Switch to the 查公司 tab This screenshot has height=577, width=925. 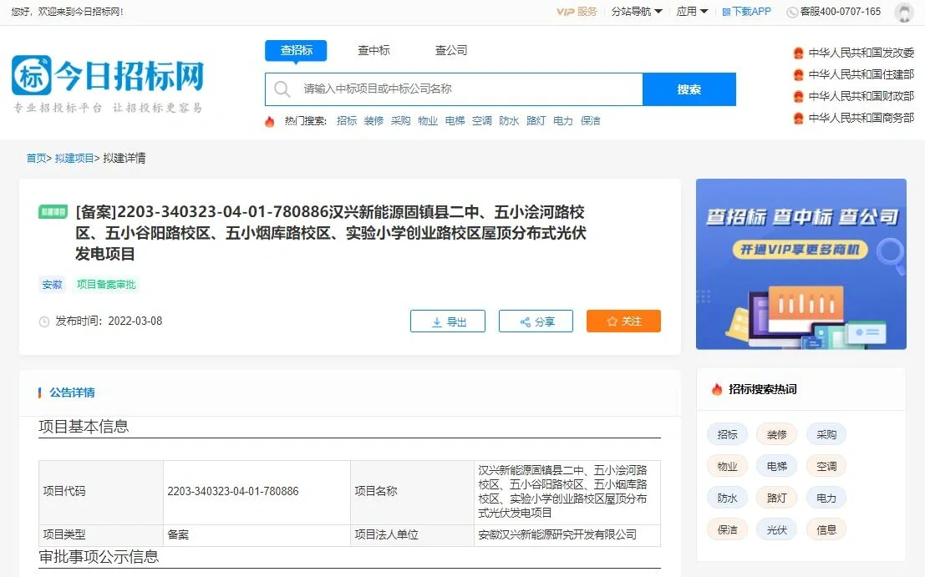coord(451,50)
